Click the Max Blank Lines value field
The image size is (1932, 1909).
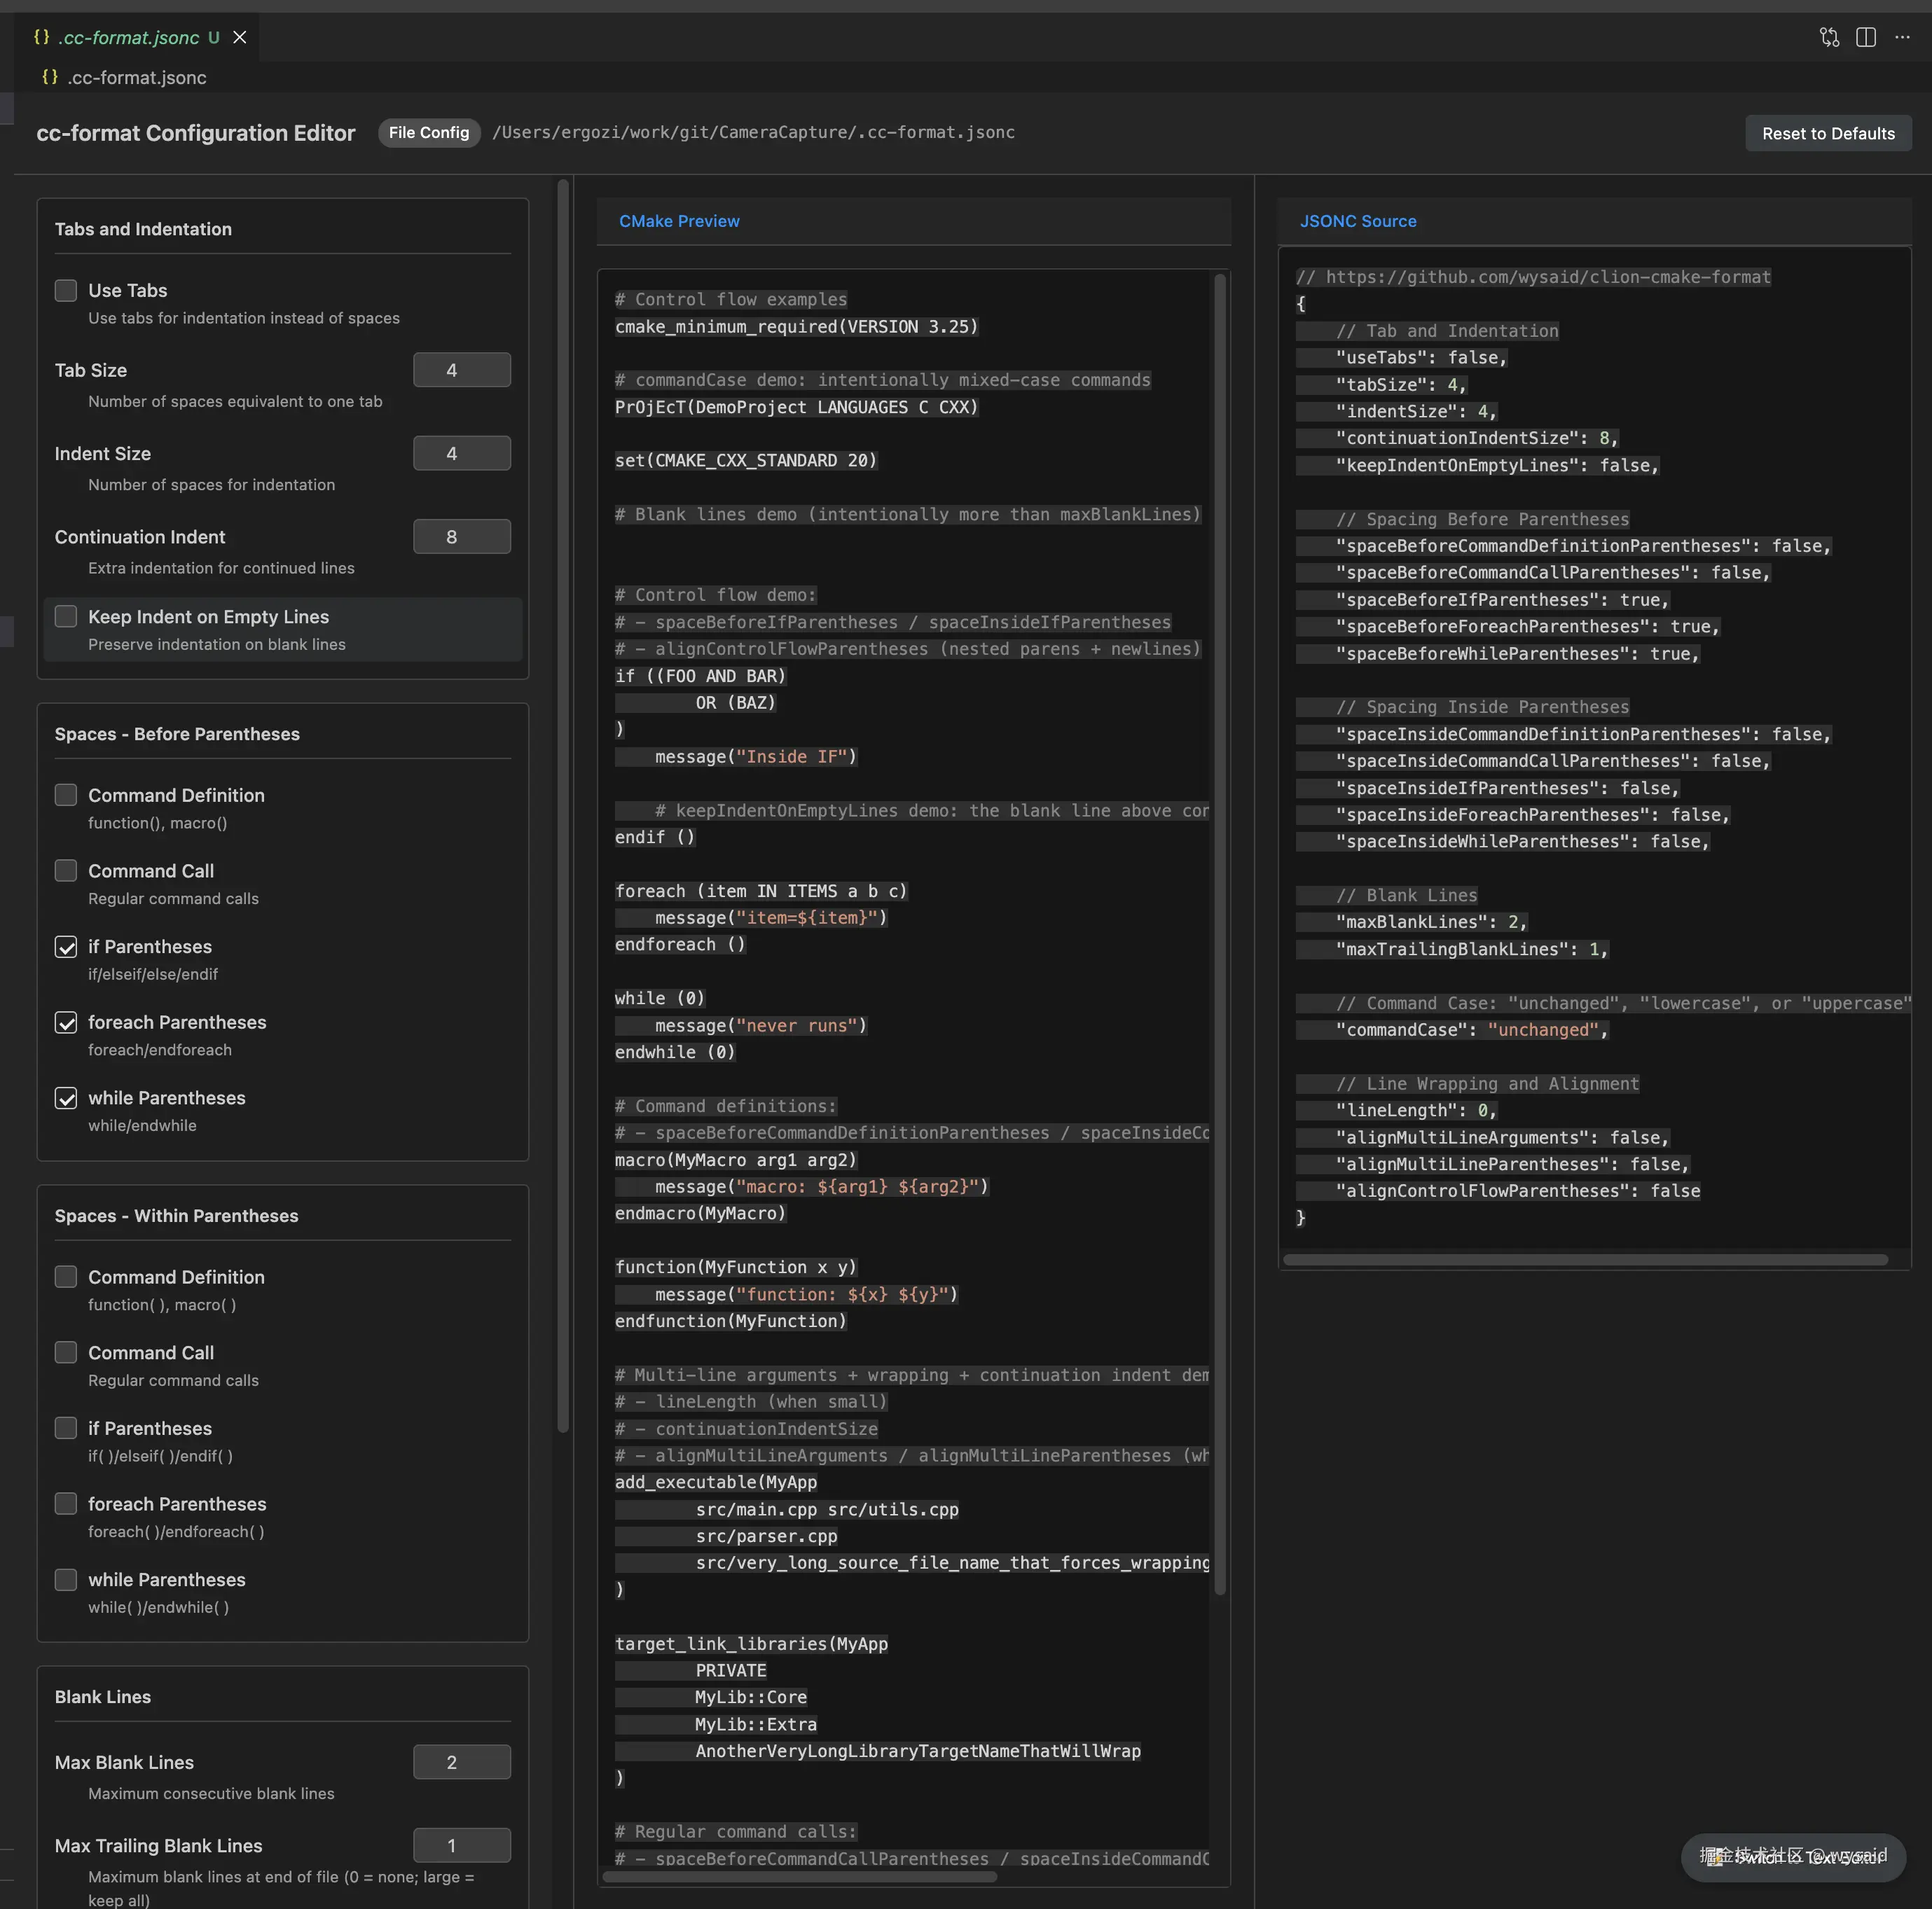click(x=461, y=1762)
